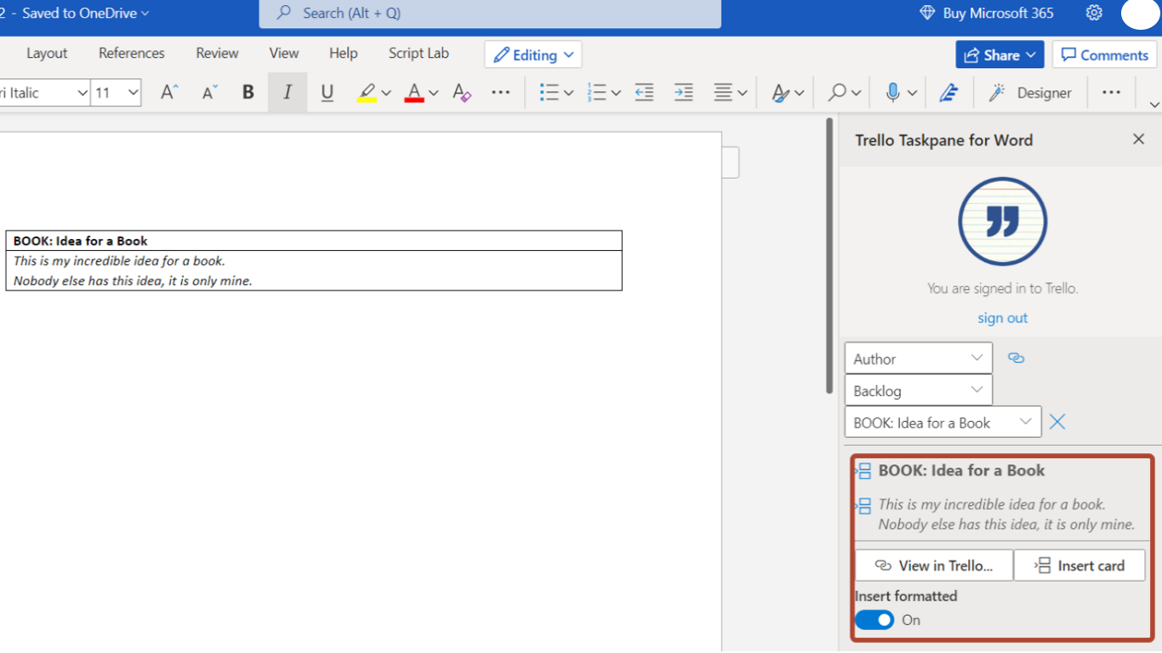Open Editor pen icon
This screenshot has width=1162, height=653.
click(x=949, y=93)
